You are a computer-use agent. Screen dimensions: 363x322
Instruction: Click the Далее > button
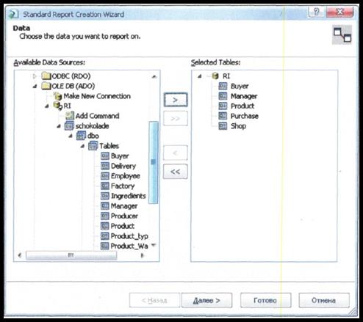pos(206,300)
